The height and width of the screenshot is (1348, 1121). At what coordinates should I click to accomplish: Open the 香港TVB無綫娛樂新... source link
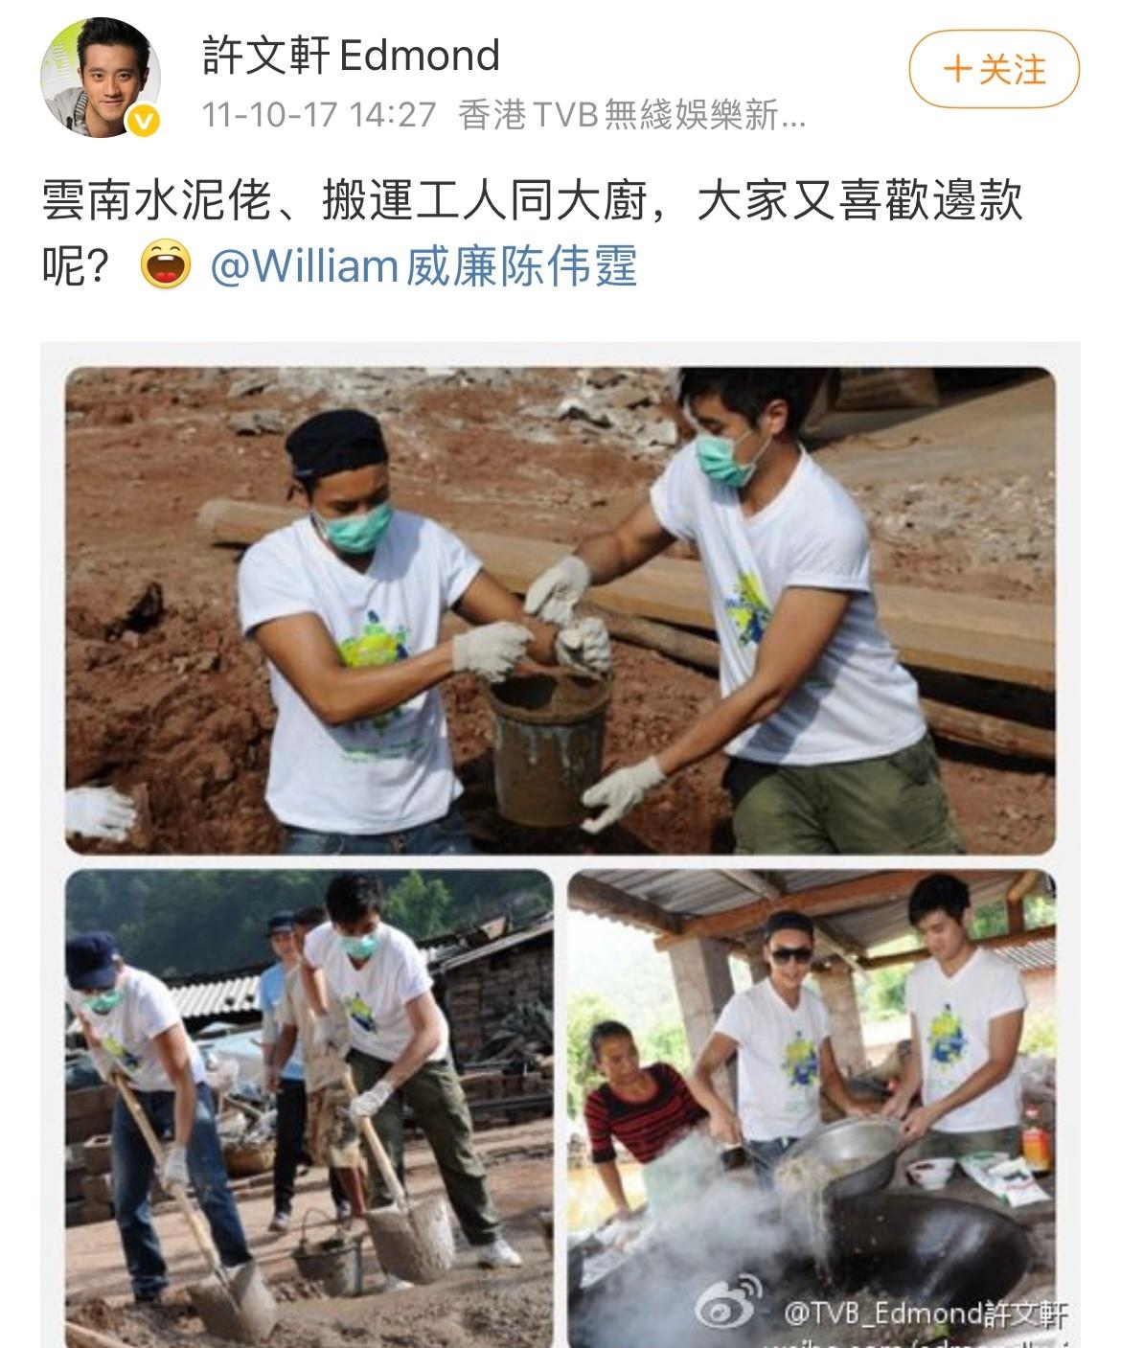pos(632,116)
